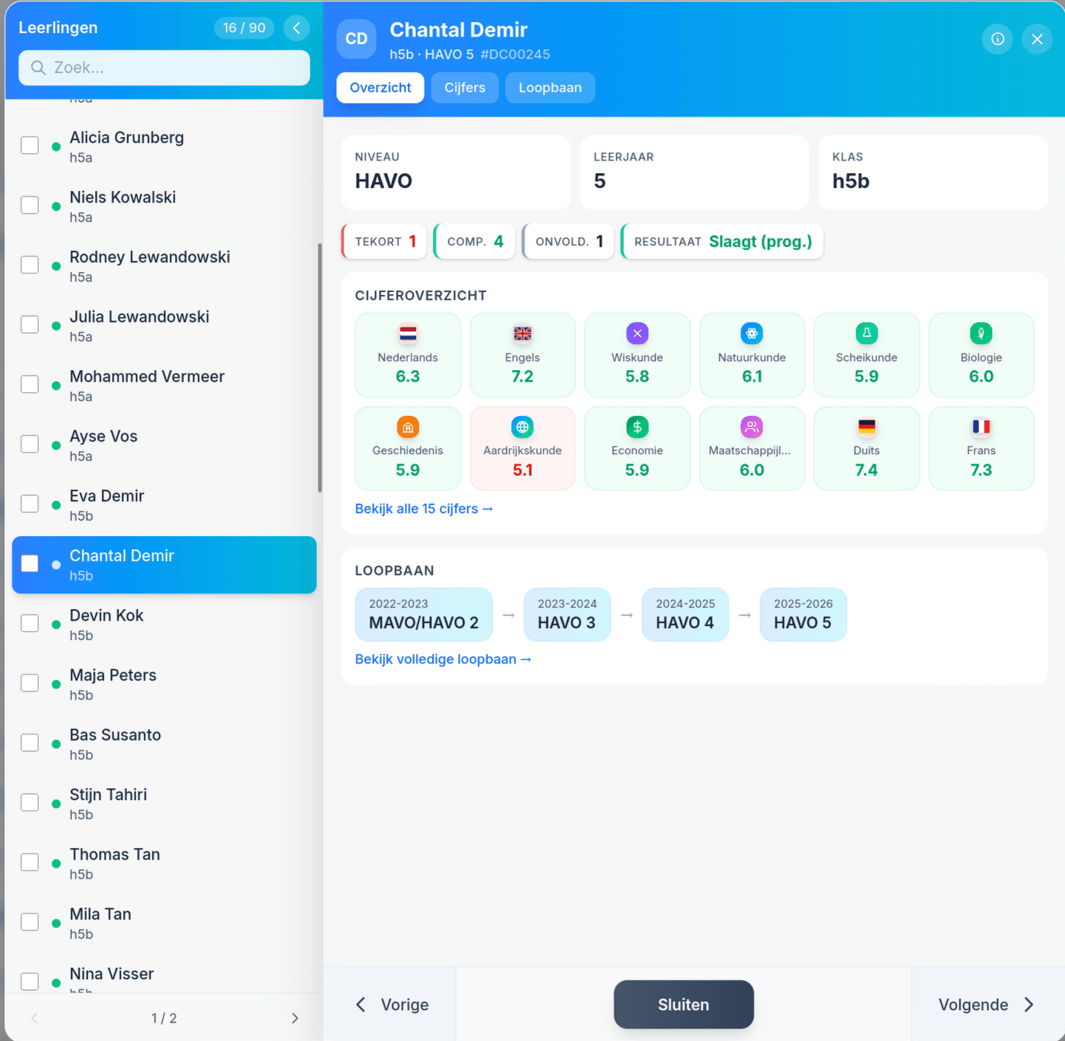Screen dimensions: 1065x1041
Task: Switch to the Cijfers tab
Action: (x=465, y=88)
